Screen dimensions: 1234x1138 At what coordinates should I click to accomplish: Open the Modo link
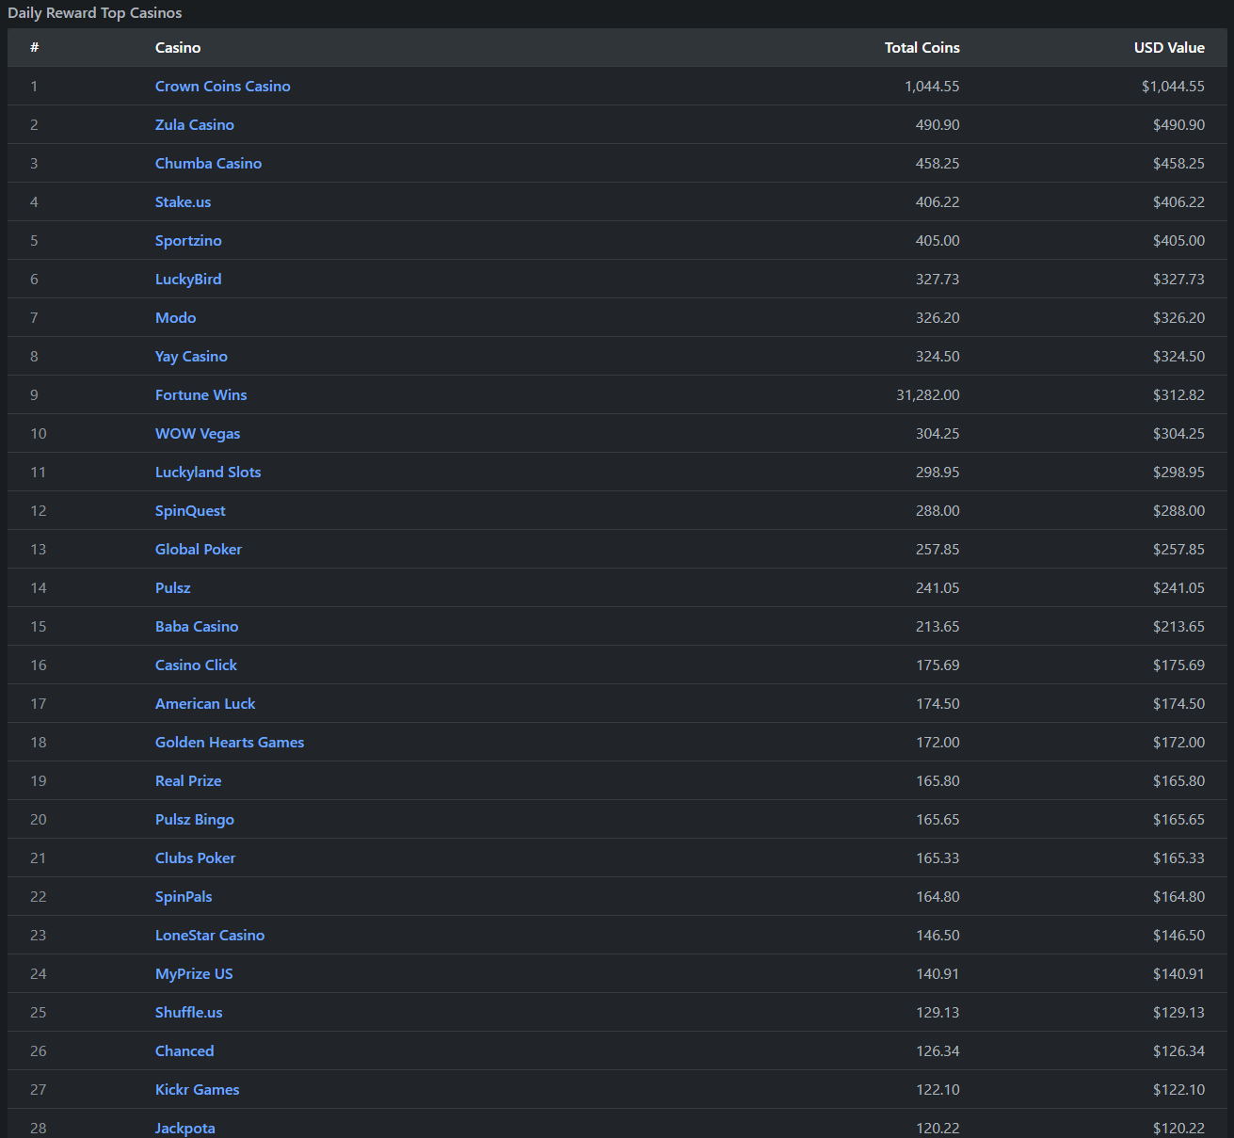[x=175, y=317]
